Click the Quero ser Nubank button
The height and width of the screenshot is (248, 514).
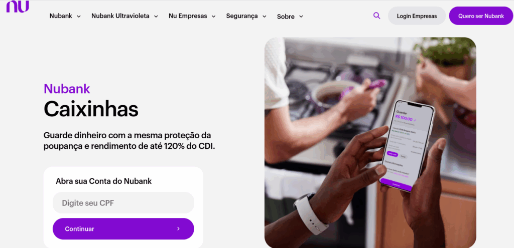(481, 16)
